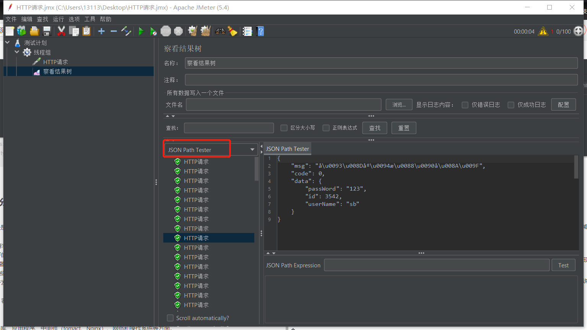This screenshot has height=330, width=587.
Task: Click the Toggle enable/disable toolbar icon
Action: tap(126, 31)
